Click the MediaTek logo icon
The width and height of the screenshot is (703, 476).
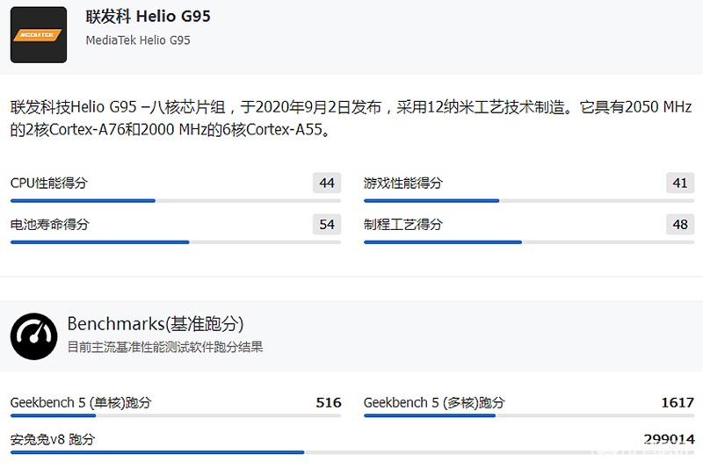pyautogui.click(x=39, y=35)
